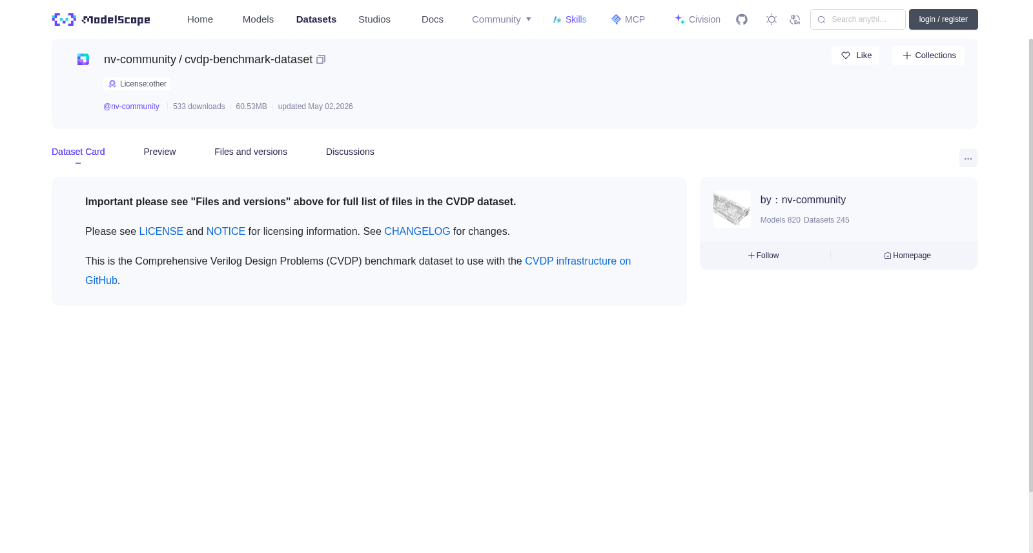Like this dataset
This screenshot has width=1033, height=553.
point(855,55)
